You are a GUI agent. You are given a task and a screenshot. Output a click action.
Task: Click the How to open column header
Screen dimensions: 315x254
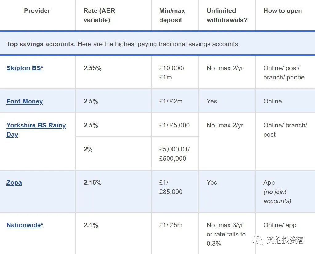pyautogui.click(x=282, y=11)
